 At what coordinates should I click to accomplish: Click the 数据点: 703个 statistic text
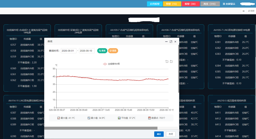point(158,118)
